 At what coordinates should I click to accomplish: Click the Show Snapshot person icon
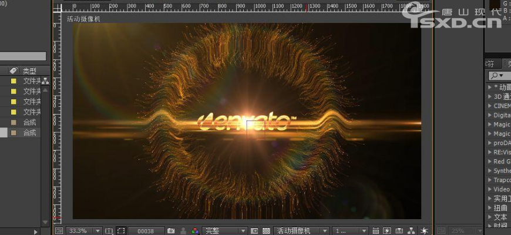pyautogui.click(x=183, y=231)
